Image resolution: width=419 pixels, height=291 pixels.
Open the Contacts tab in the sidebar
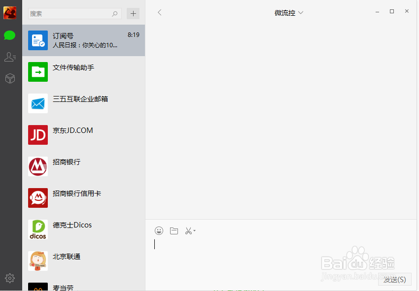click(x=10, y=57)
